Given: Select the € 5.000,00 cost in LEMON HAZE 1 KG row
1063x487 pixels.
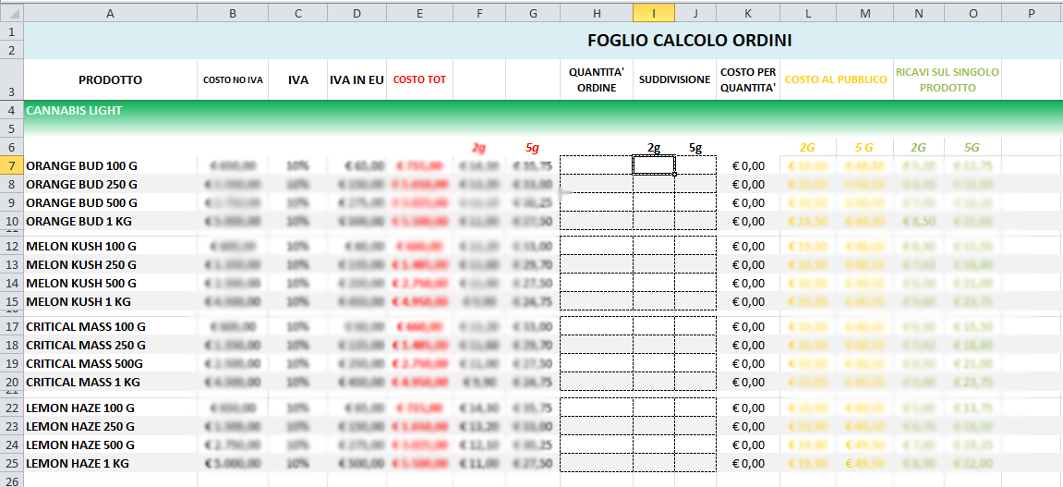Looking at the screenshot, I should click(233, 463).
